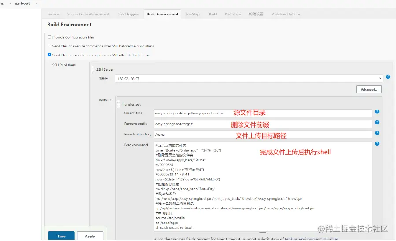Open help icon beside Source files
This screenshot has width=396, height=241.
[377, 112]
